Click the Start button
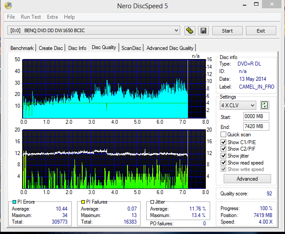This screenshot has width=285, height=234. click(x=228, y=31)
